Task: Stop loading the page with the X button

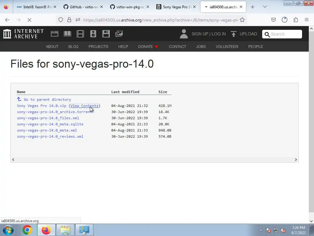Action: tap(29, 20)
